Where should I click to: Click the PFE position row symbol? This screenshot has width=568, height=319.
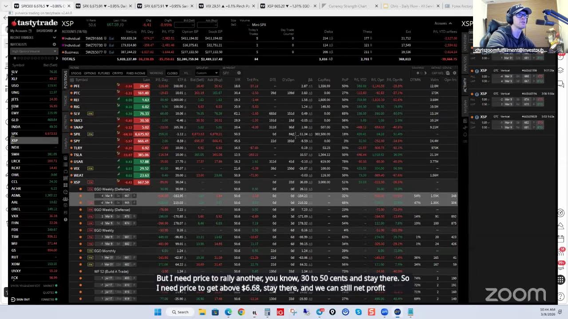[x=77, y=86]
